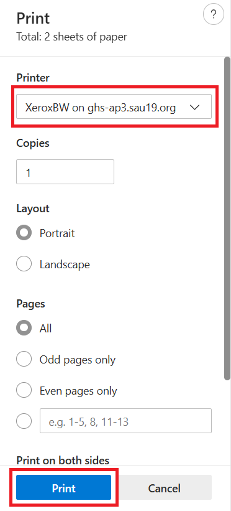This screenshot has height=511, width=231.
Task: Click the Total sheets of paper text
Action: pos(71,37)
